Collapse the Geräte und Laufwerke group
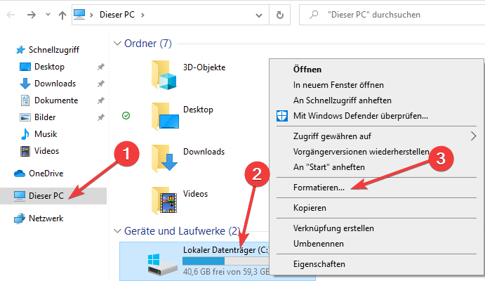The height and width of the screenshot is (281, 485). pos(117,231)
